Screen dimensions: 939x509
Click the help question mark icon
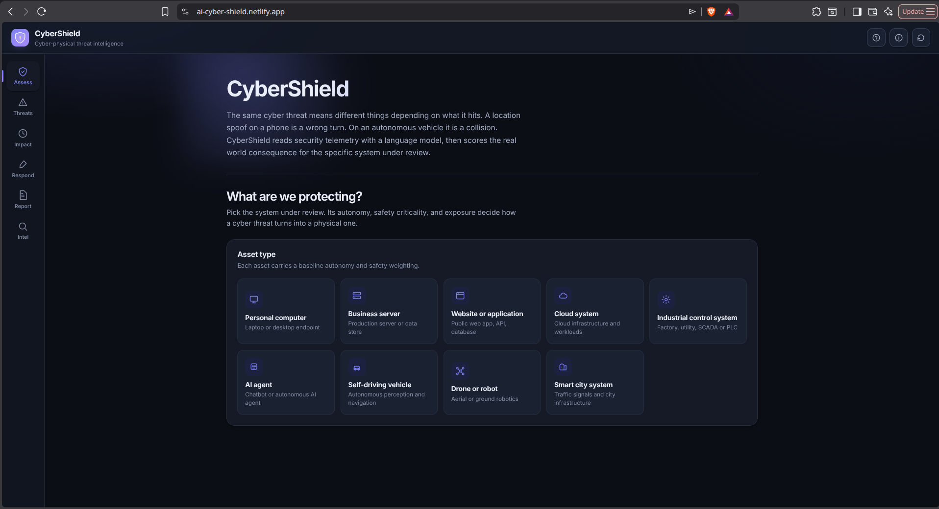[x=876, y=38]
